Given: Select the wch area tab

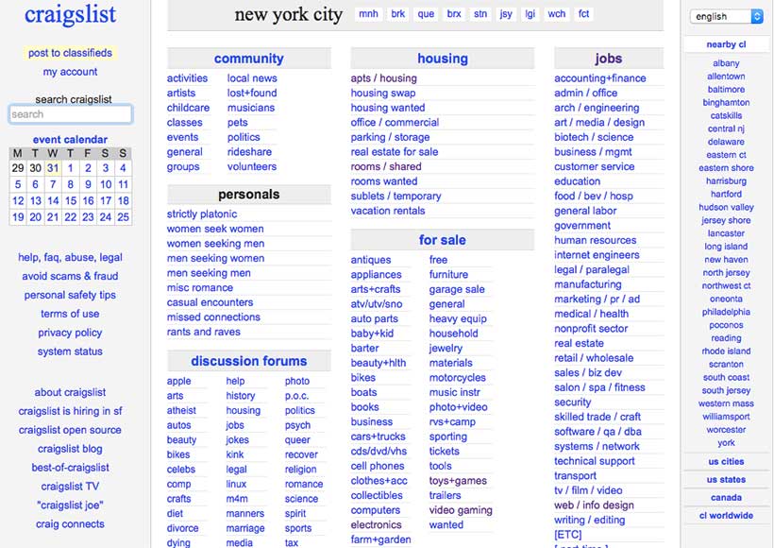Looking at the screenshot, I should pos(556,14).
